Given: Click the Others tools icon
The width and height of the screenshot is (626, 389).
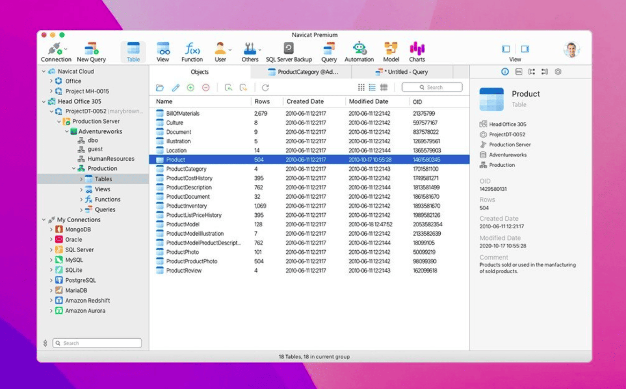Looking at the screenshot, I should pos(249,49).
